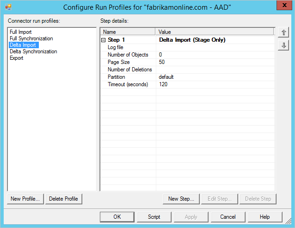Click the Timeout value 120
The width and height of the screenshot is (295, 228).
[163, 84]
